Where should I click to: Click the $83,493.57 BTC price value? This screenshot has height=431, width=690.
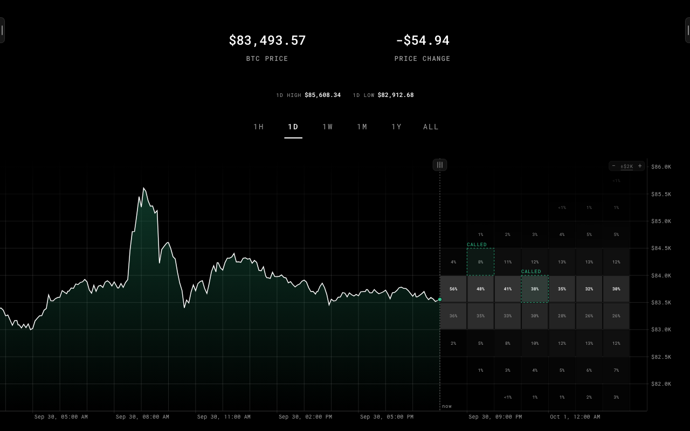(267, 40)
